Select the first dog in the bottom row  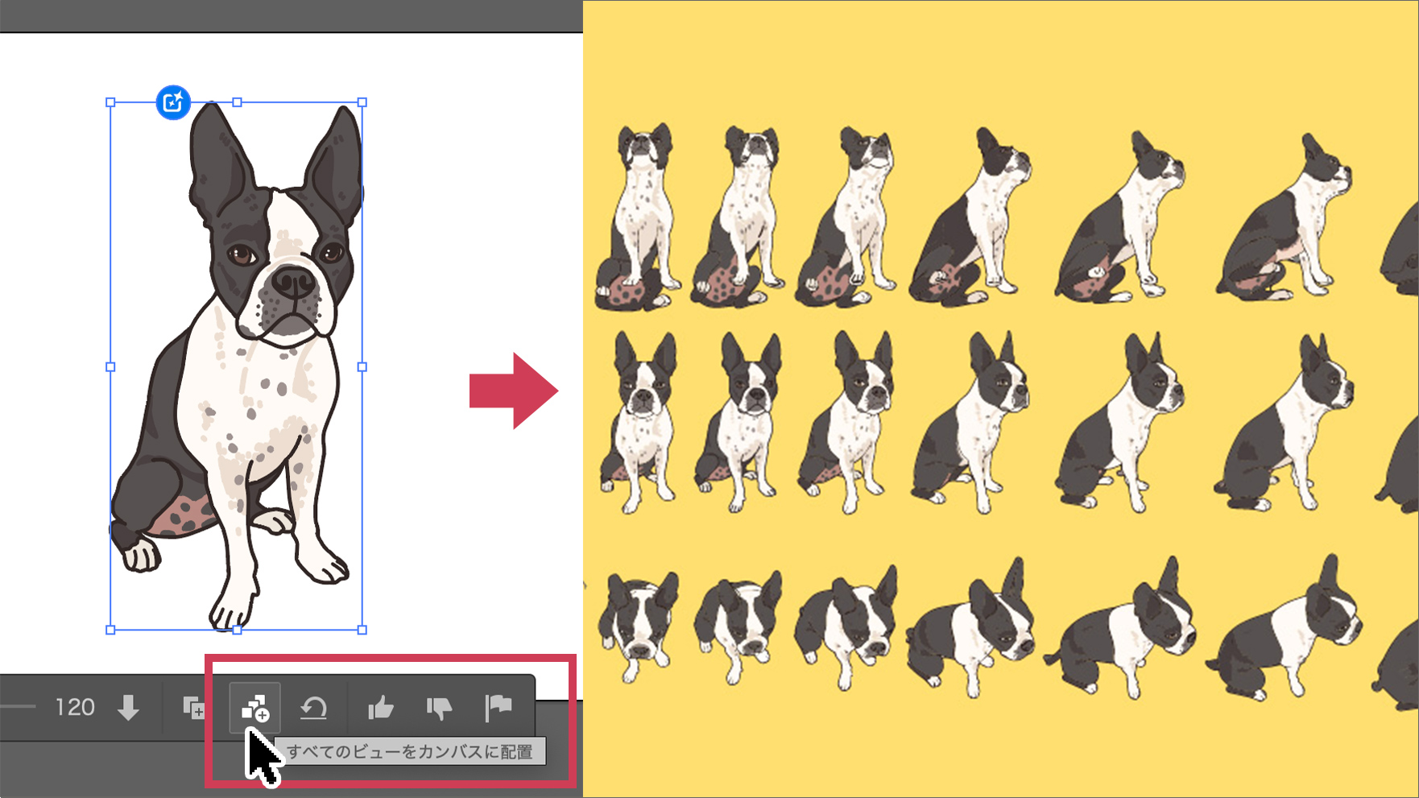click(640, 620)
